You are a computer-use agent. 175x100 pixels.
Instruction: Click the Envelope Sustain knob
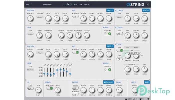pos(100,90)
